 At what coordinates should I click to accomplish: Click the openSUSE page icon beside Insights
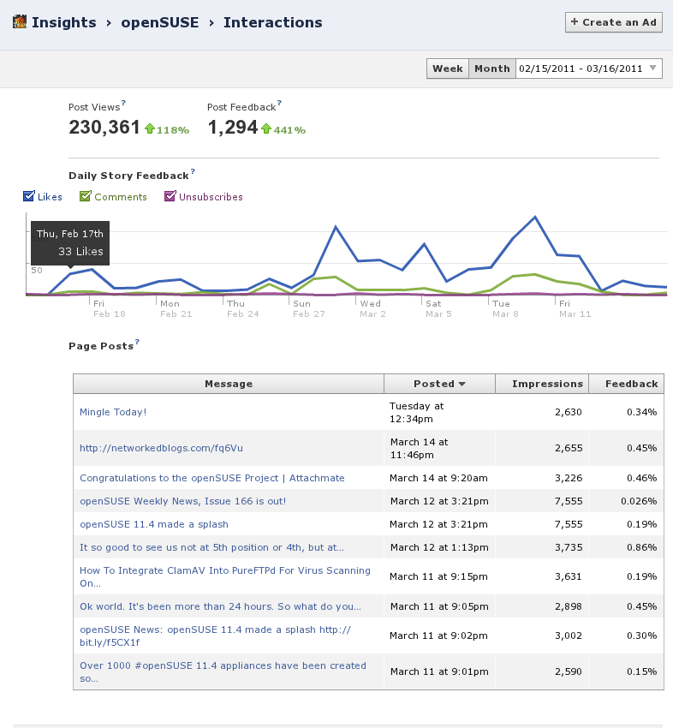[x=19, y=22]
